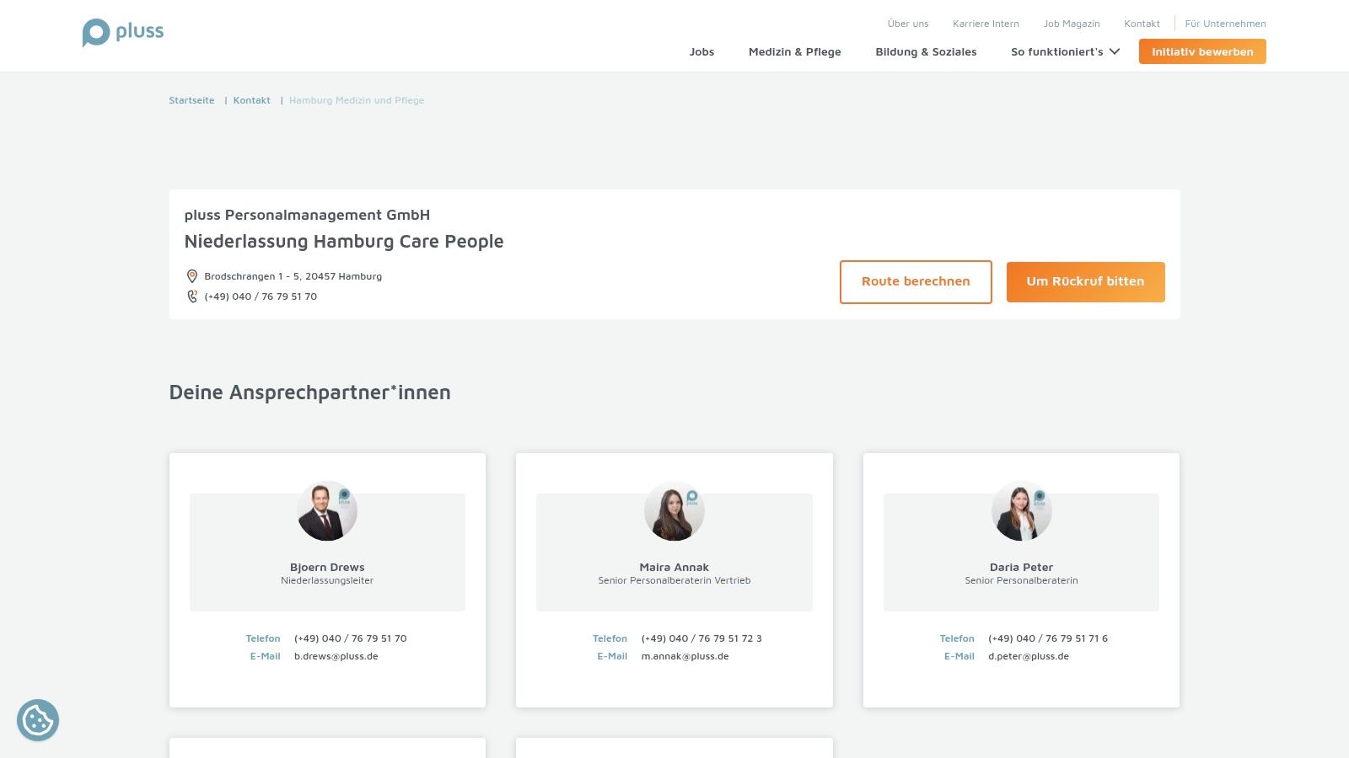Open the Kontakt link in the top bar
This screenshot has height=758, width=1349.
[1142, 24]
